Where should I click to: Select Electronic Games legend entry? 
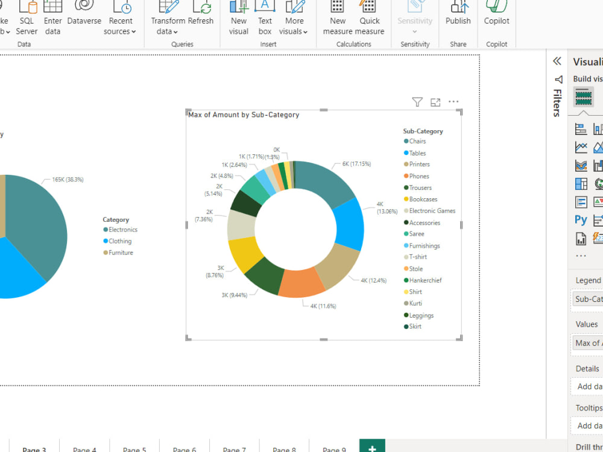(429, 210)
